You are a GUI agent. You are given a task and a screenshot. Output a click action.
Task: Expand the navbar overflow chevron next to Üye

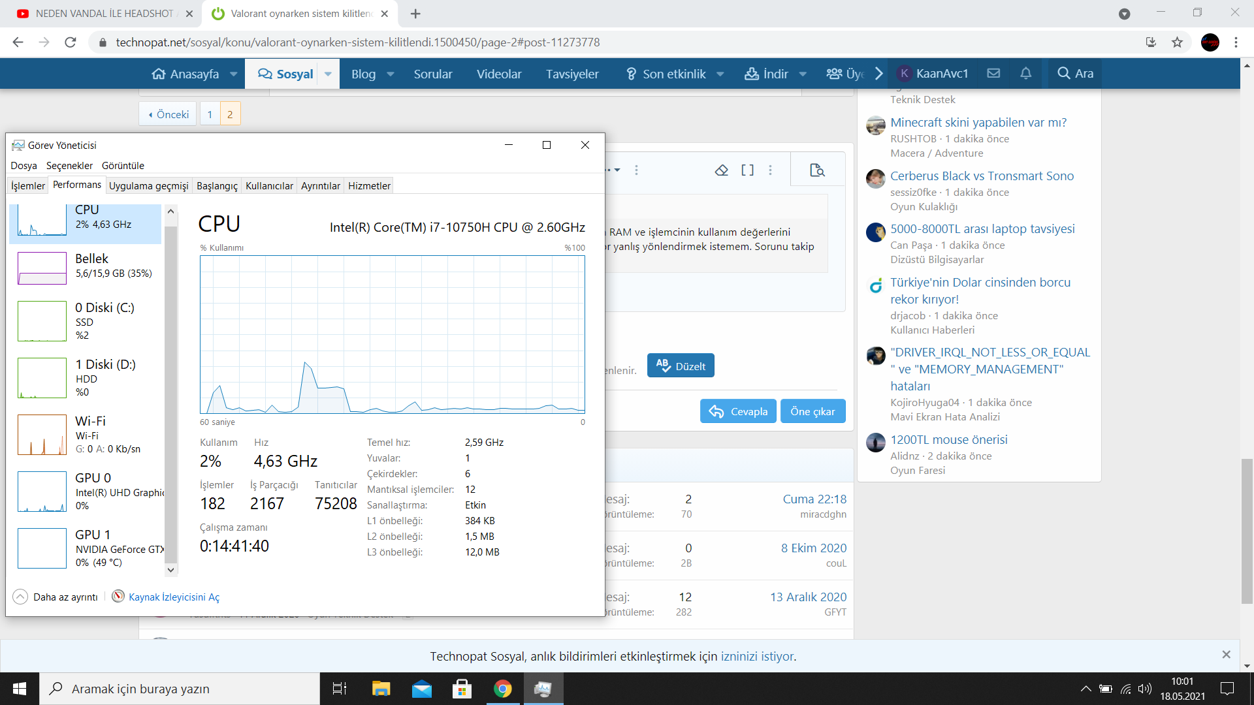pos(879,74)
